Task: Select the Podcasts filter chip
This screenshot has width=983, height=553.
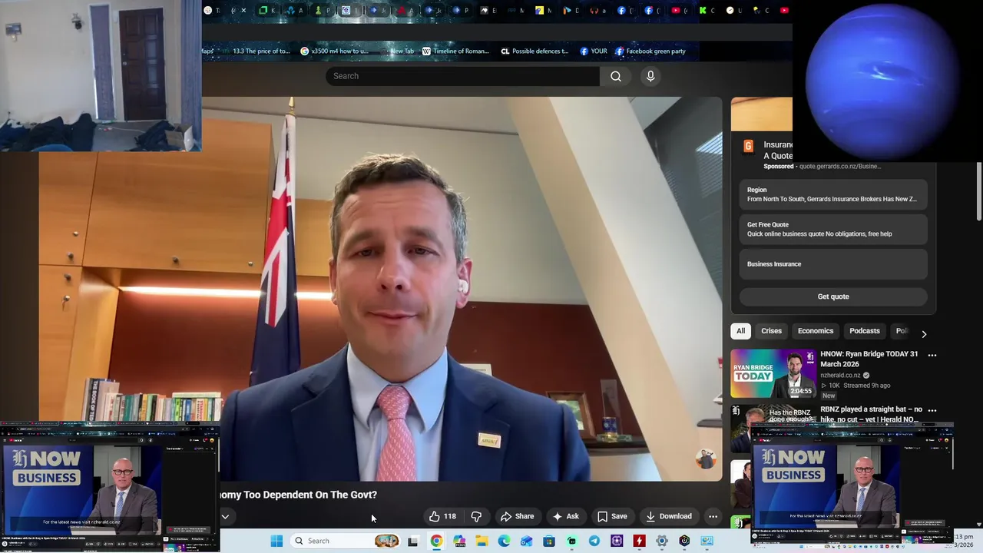Action: click(x=865, y=331)
